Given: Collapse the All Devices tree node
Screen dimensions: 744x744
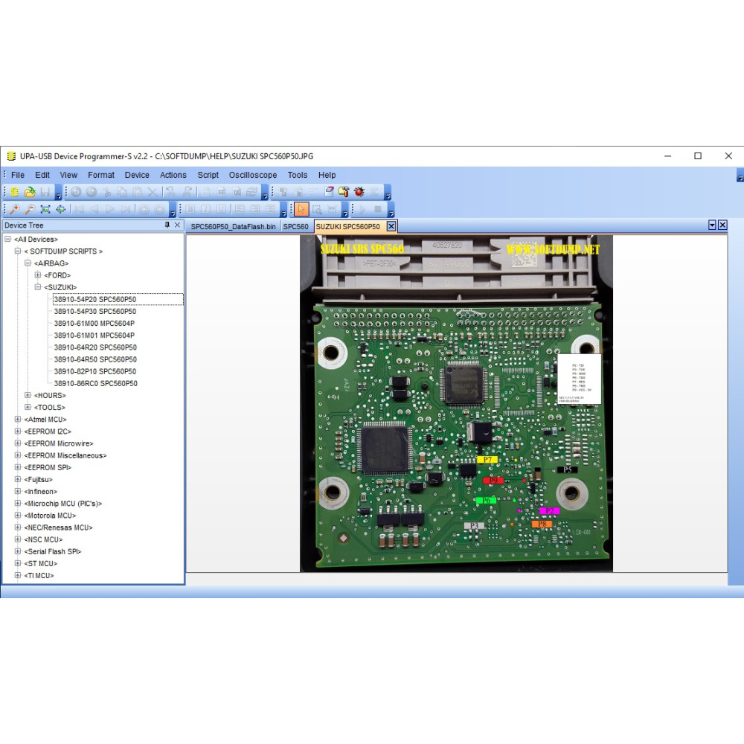Looking at the screenshot, I should coord(7,239).
